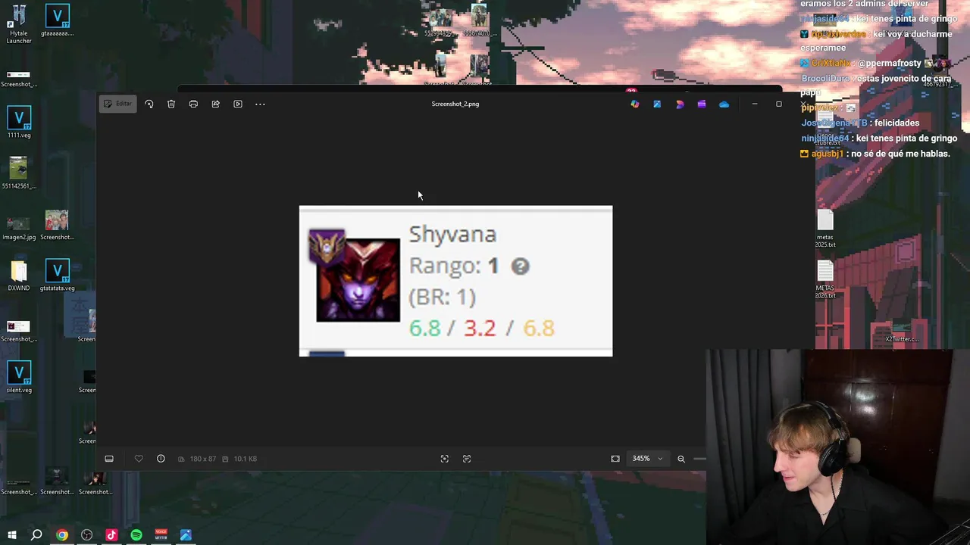This screenshot has height=545, width=970.
Task: Click the visual search icon in bottom bar
Action: tap(445, 459)
